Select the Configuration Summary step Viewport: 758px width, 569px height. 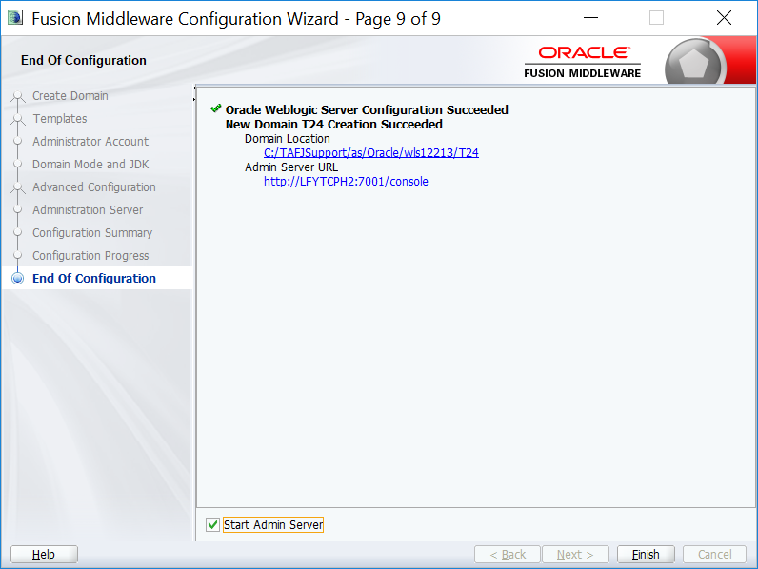pyautogui.click(x=92, y=233)
